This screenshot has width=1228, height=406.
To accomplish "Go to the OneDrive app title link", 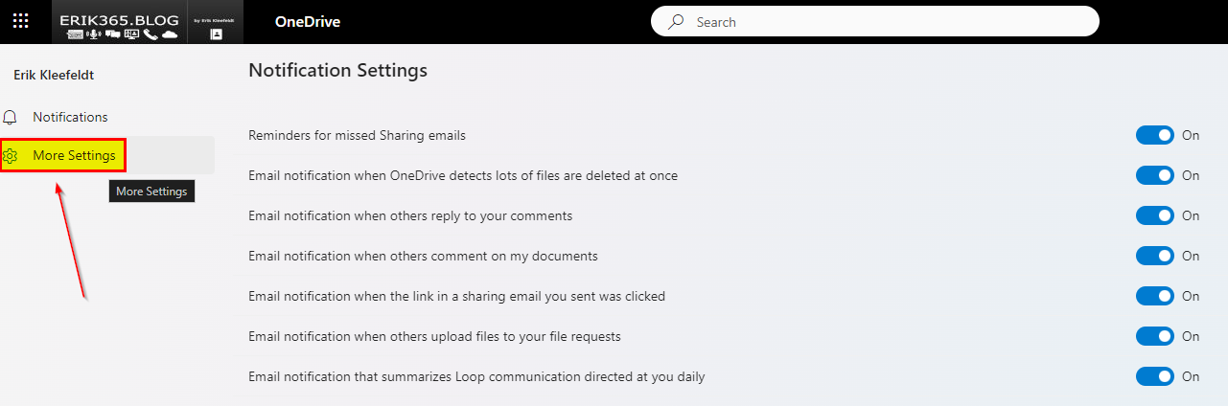I will pos(307,22).
